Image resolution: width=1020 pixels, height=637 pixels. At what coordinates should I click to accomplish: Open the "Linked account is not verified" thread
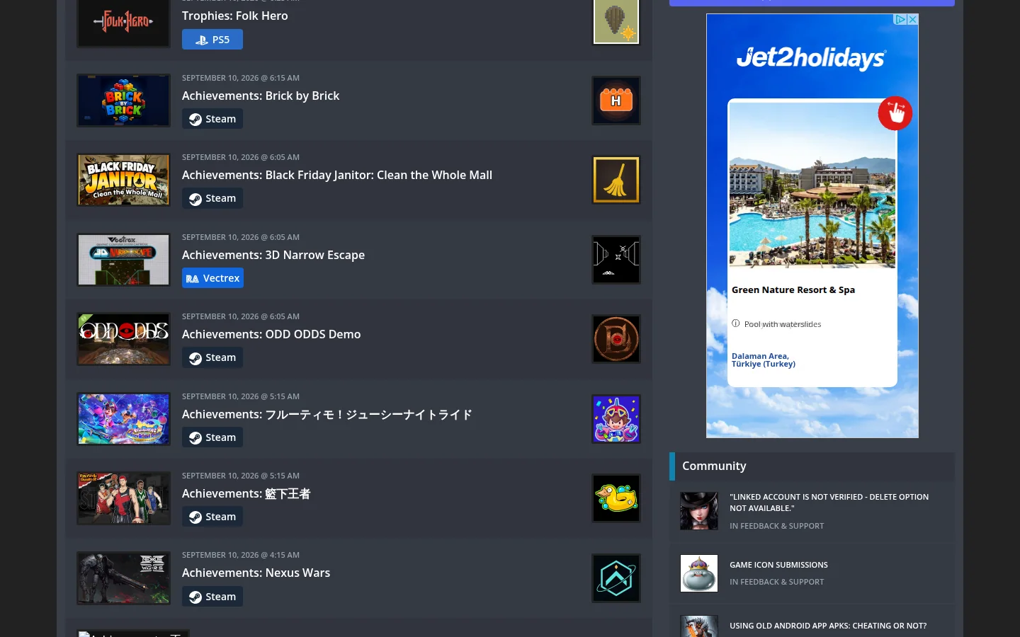[829, 503]
